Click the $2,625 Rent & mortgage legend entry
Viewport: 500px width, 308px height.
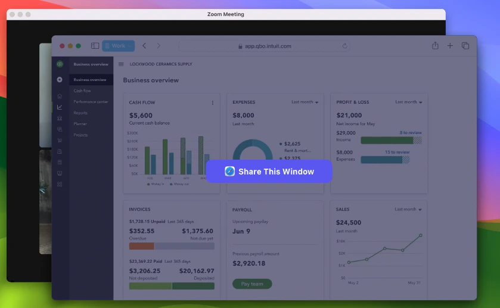tap(295, 147)
